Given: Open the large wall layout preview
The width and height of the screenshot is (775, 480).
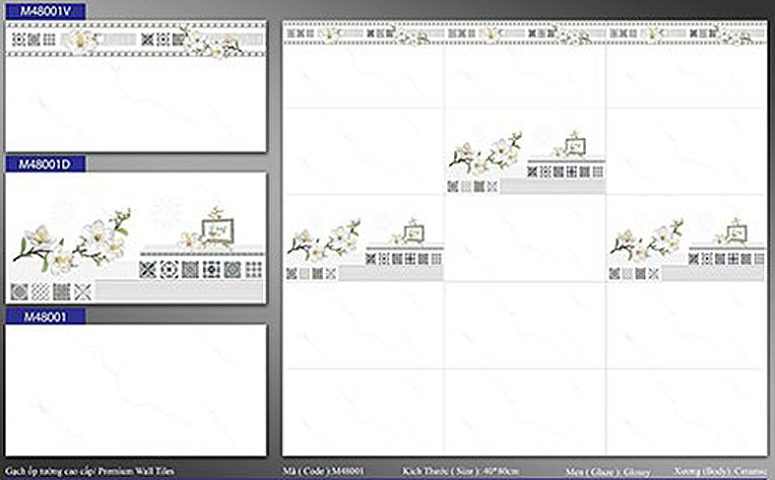Looking at the screenshot, I should coord(525,238).
